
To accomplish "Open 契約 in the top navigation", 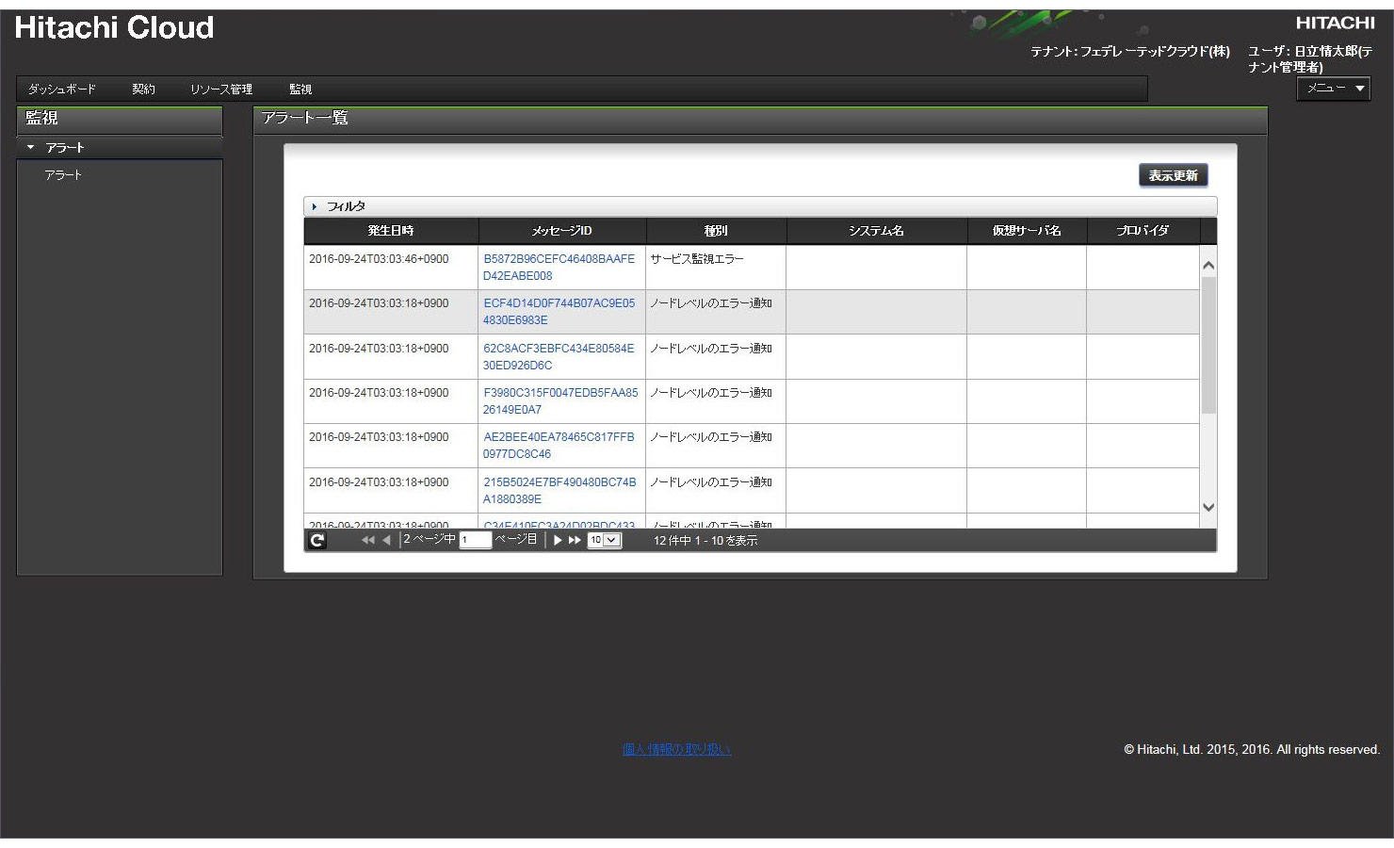I will pyautogui.click(x=143, y=90).
